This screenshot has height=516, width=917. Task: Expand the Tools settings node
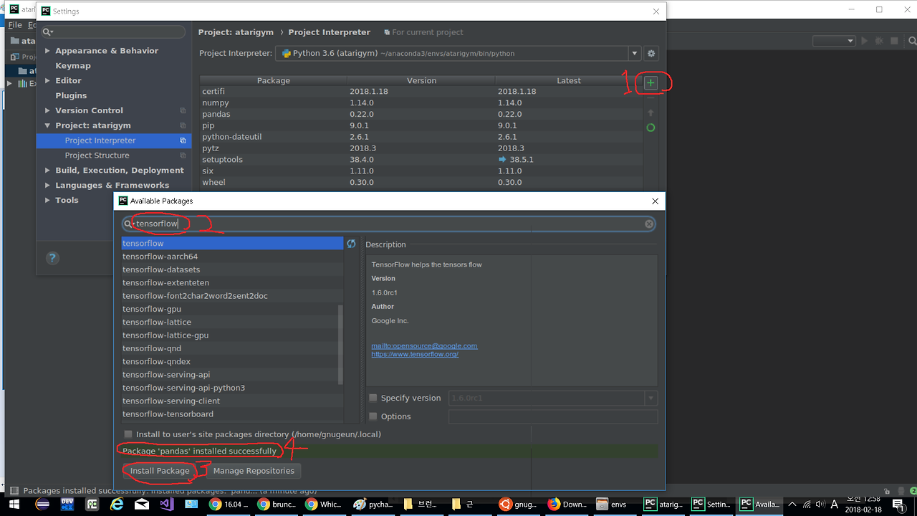(x=47, y=201)
